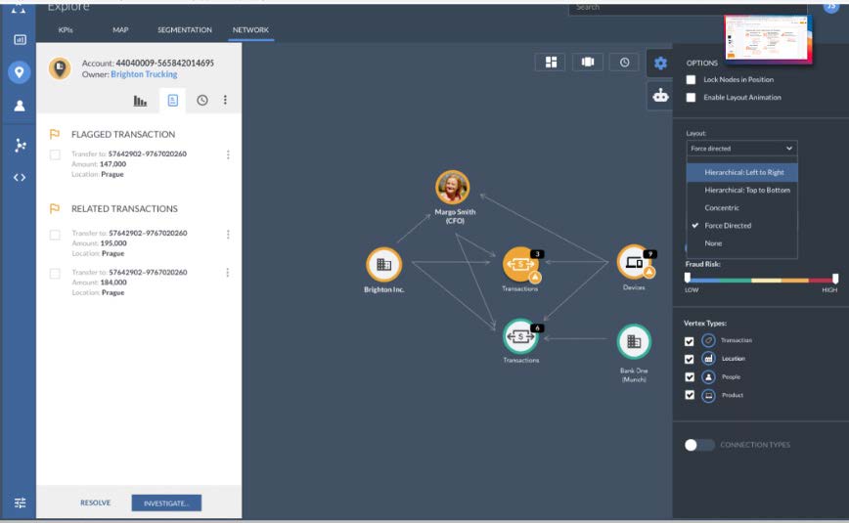This screenshot has height=523, width=849.
Task: Uncheck the Transaction vertex type
Action: [x=690, y=341]
